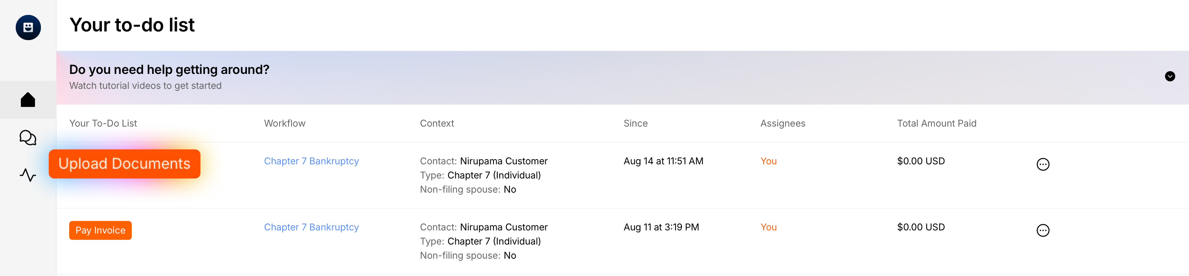Click the Pay Invoice button
This screenshot has width=1189, height=276.
100,230
